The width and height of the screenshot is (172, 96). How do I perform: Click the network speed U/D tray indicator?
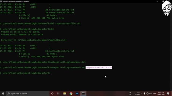(x=134, y=94)
